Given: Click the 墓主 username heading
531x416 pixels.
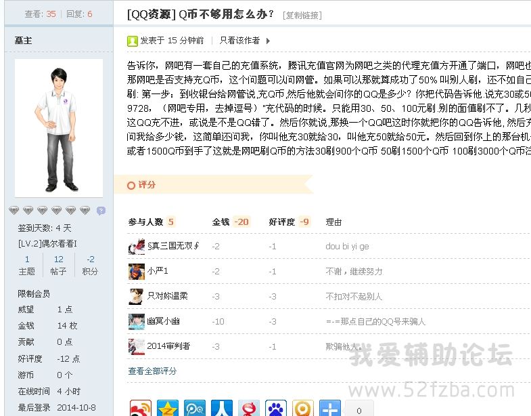Looking at the screenshot, I should [23, 41].
